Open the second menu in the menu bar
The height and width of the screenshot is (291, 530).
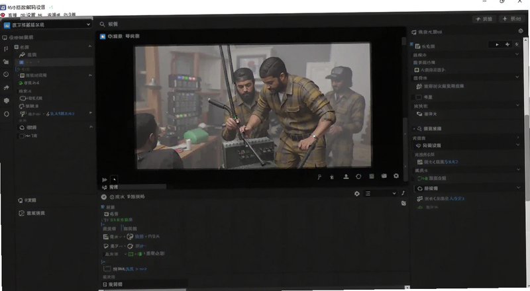pyautogui.click(x=28, y=15)
